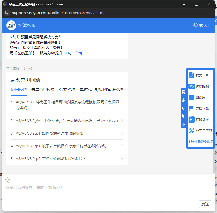The height and width of the screenshot is (213, 217).
Task: Open chevron for 如何取消新建事项的权限
Action: point(122,133)
